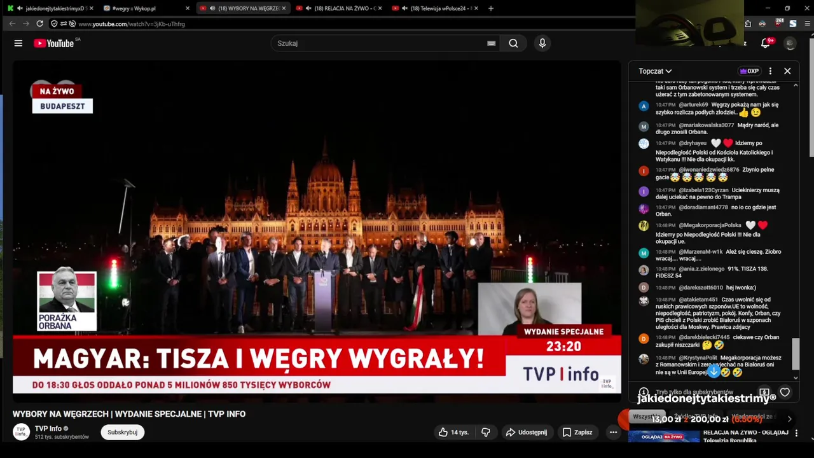Click the search magnifier button
The height and width of the screenshot is (458, 814).
(513, 43)
